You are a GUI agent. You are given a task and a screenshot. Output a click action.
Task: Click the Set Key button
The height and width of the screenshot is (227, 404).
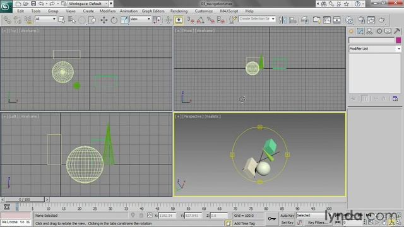(x=287, y=223)
